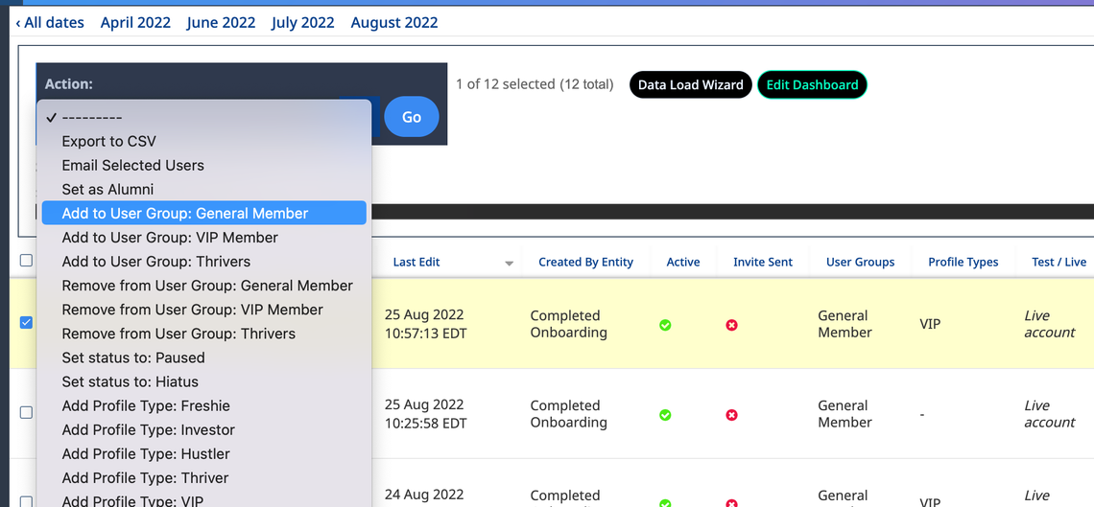This screenshot has height=507, width=1094.
Task: Select Add to User Group: Thrivers
Action: click(x=203, y=261)
